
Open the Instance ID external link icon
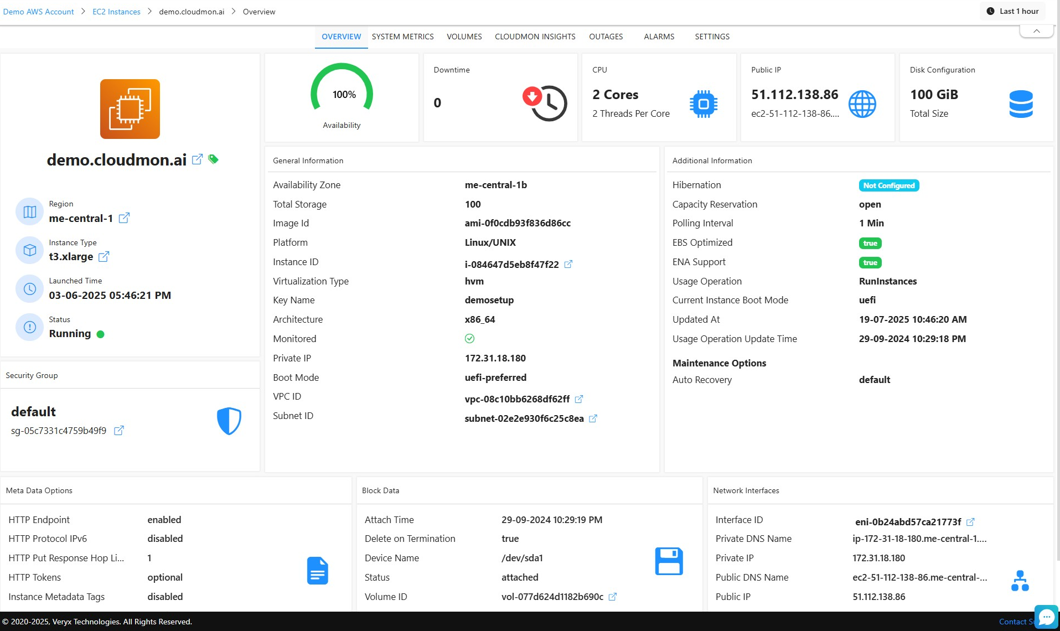[x=568, y=265]
